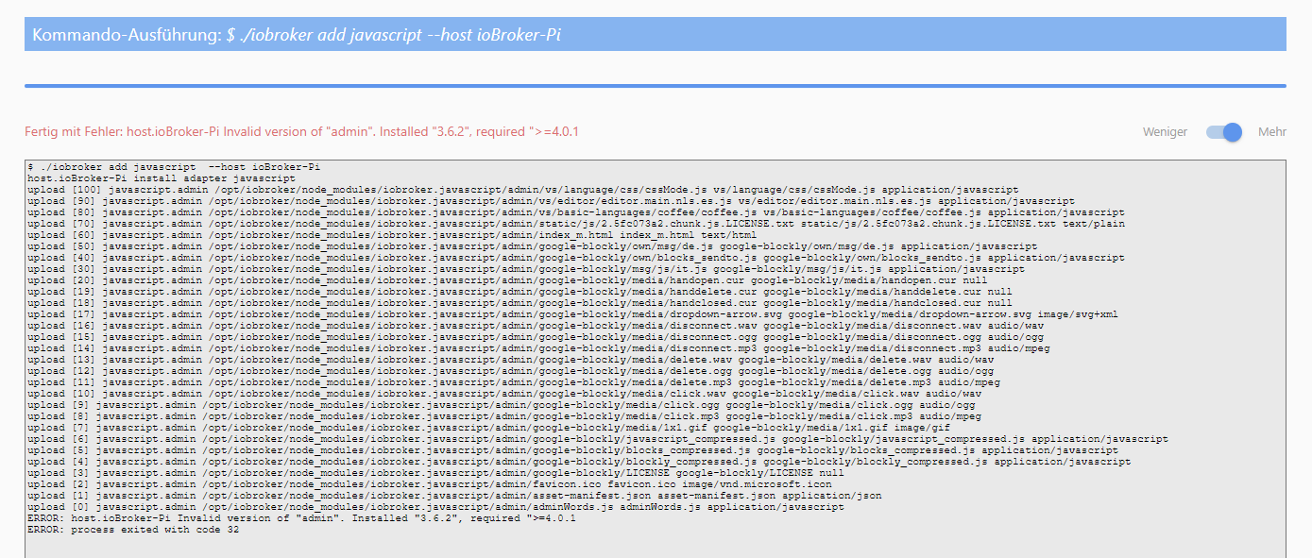Click the 'upload [15]' disconnect.ogg log line

tap(535, 336)
